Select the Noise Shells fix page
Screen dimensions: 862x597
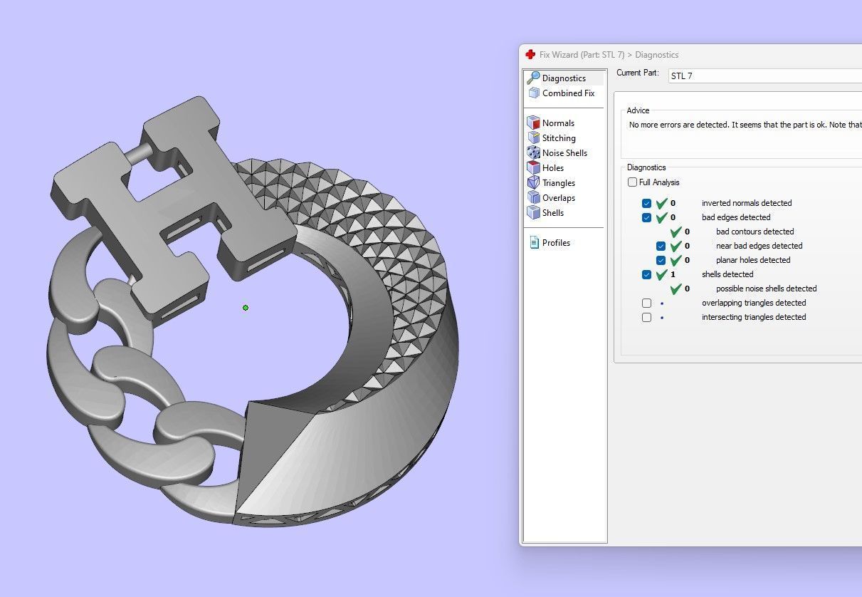pyautogui.click(x=557, y=152)
